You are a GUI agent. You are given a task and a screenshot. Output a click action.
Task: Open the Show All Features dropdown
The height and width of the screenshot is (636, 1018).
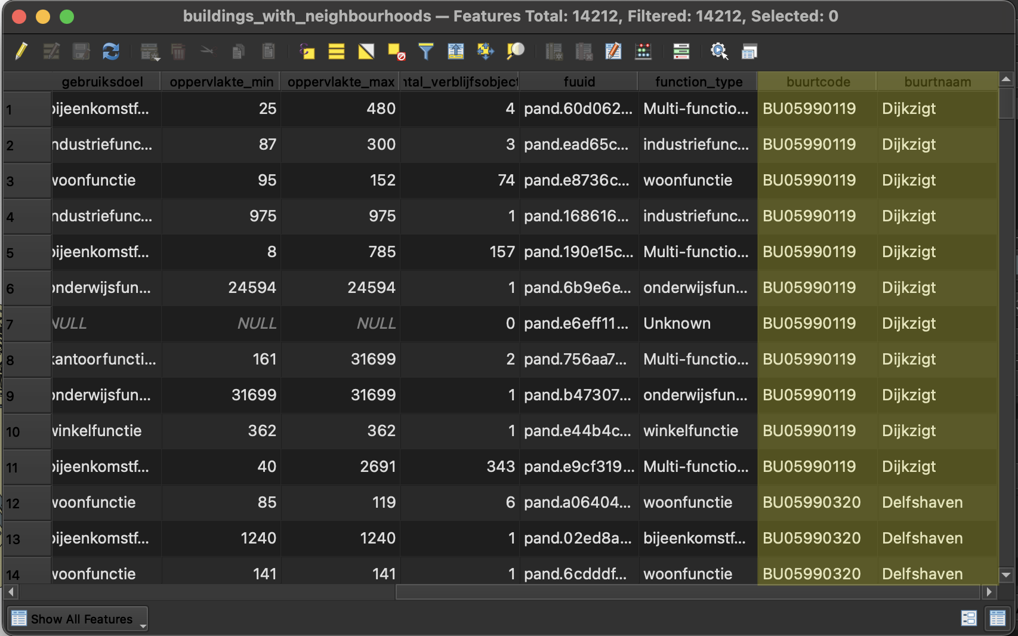[x=78, y=619]
